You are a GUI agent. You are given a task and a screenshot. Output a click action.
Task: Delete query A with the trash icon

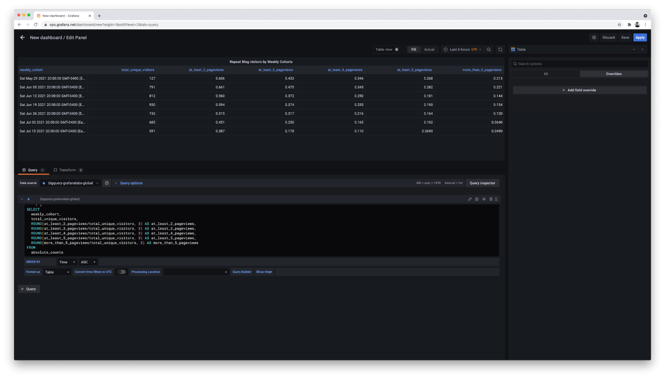[491, 199]
